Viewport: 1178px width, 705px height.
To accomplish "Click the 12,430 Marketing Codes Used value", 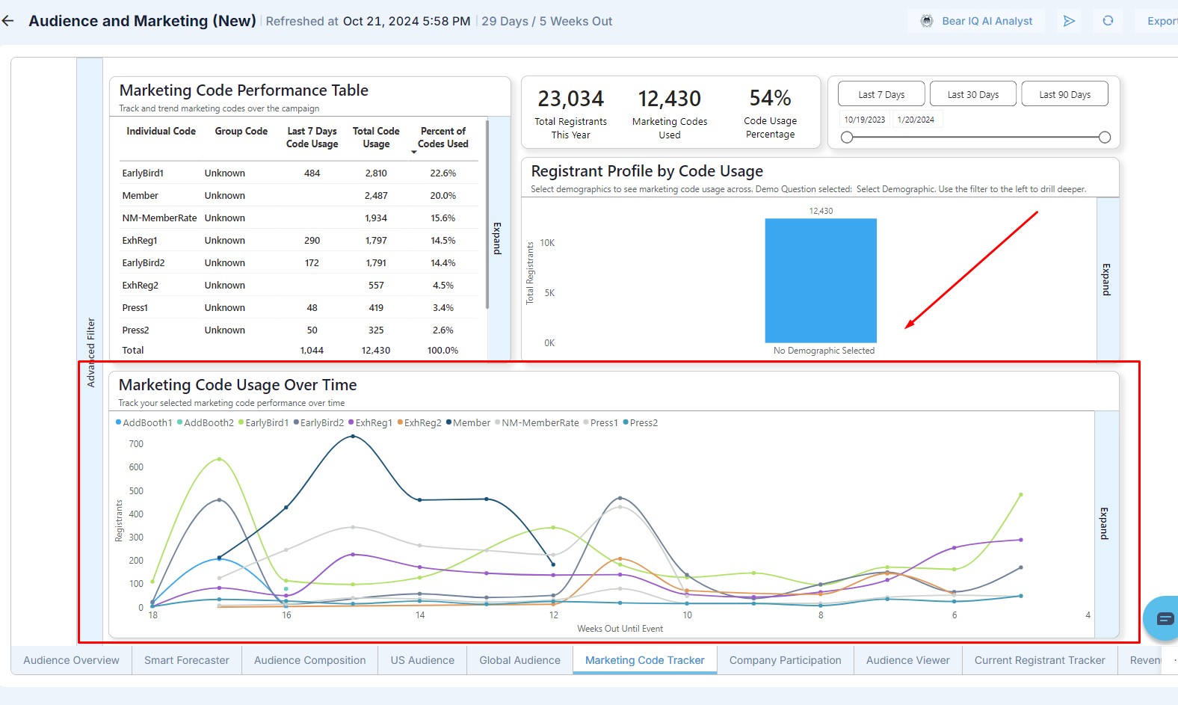I will [669, 99].
